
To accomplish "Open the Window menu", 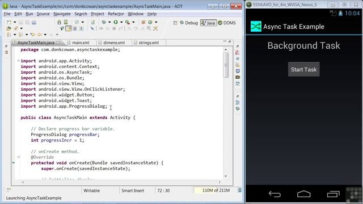I will pos(136,14).
